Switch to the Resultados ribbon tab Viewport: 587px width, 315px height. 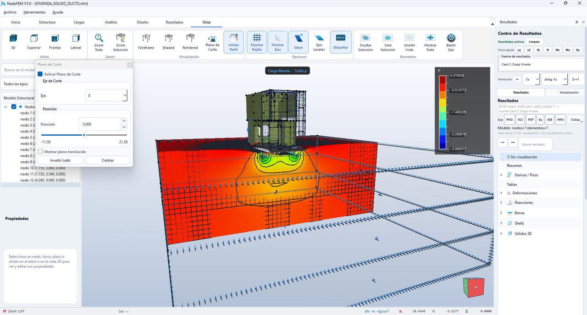174,22
